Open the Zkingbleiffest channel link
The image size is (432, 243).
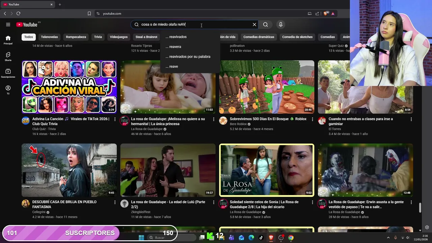pos(141,212)
